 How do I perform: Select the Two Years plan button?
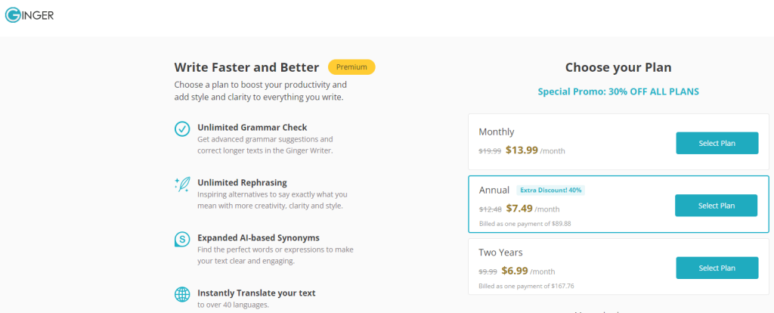717,268
